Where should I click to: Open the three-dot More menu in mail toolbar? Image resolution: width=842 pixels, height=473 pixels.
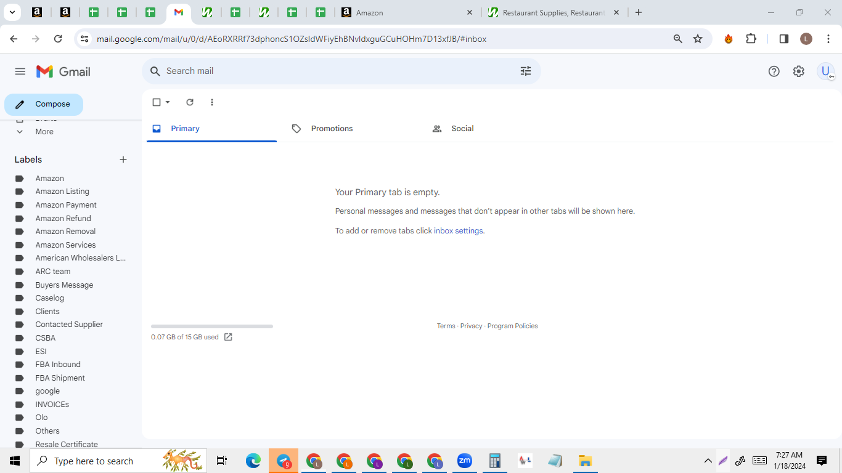212,102
